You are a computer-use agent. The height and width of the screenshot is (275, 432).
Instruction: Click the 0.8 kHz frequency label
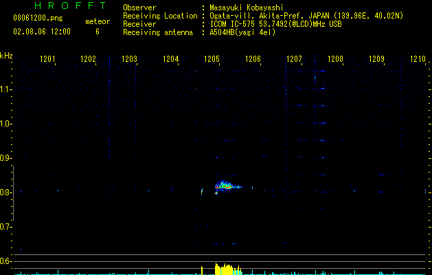(6, 192)
